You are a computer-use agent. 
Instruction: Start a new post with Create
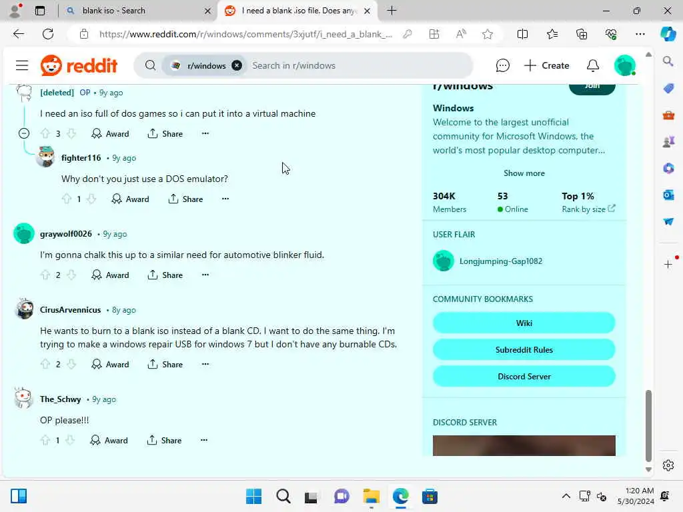click(547, 65)
